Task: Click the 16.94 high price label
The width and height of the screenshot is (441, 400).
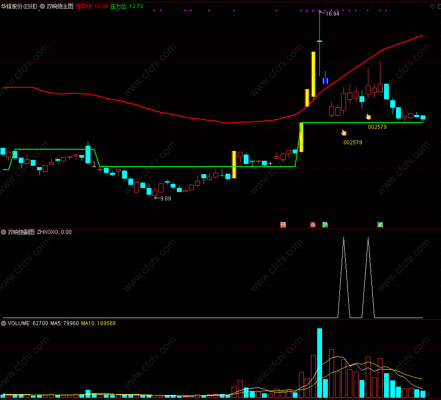Action: tap(332, 13)
